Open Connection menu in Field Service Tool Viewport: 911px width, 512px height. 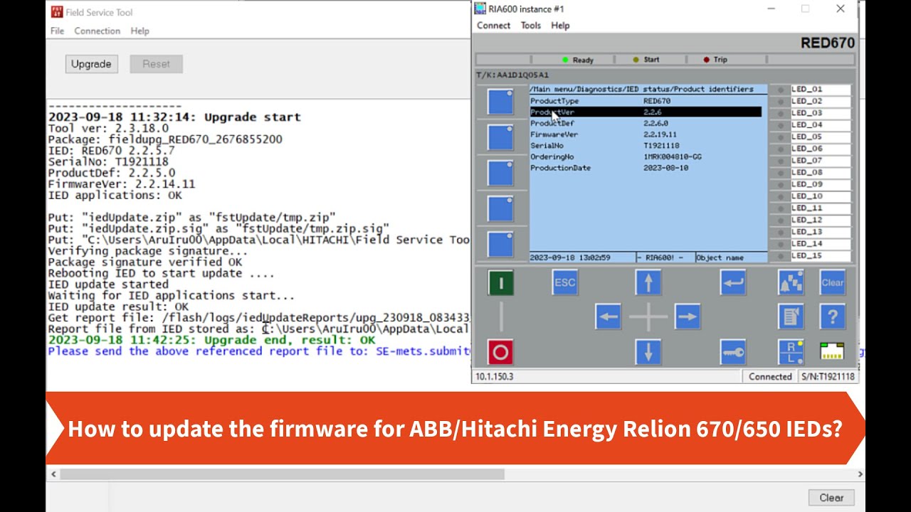pyautogui.click(x=97, y=31)
